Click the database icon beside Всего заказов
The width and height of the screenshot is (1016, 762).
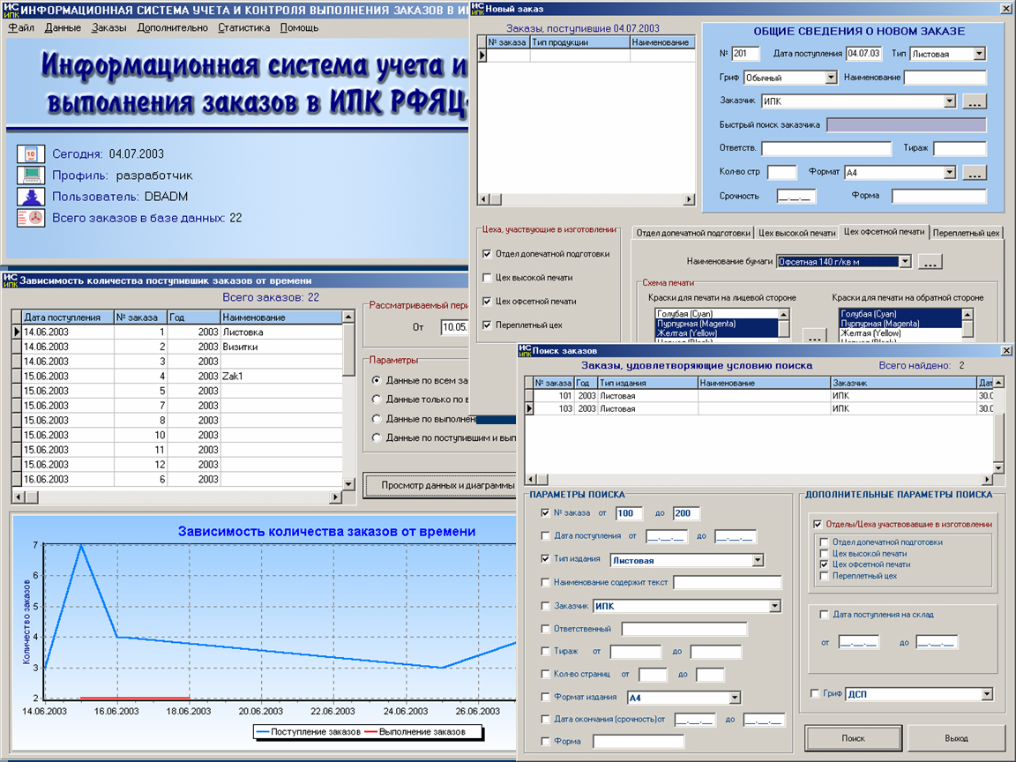click(31, 218)
